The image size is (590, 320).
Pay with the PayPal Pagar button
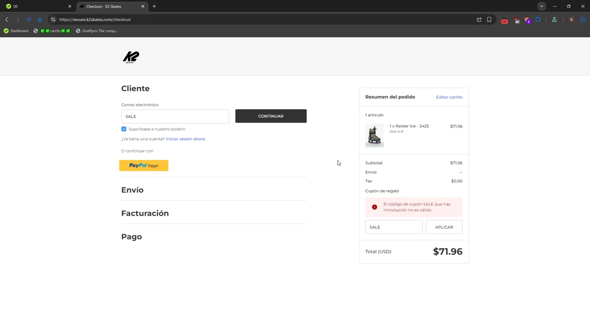coord(144,165)
